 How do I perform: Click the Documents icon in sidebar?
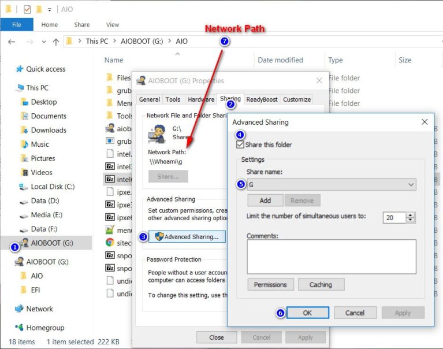[x=25, y=116]
